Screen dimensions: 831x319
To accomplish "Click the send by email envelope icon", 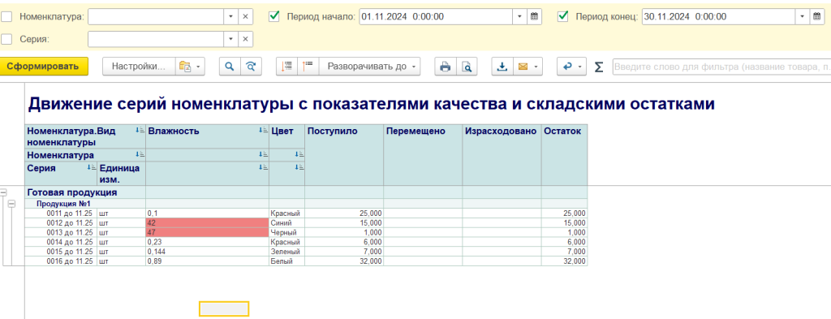I will pyautogui.click(x=523, y=67).
